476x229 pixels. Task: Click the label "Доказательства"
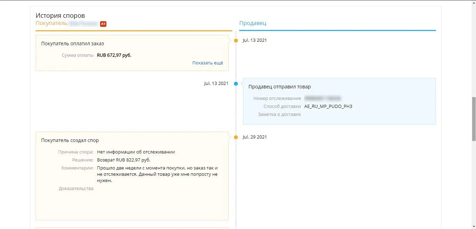tap(76, 188)
